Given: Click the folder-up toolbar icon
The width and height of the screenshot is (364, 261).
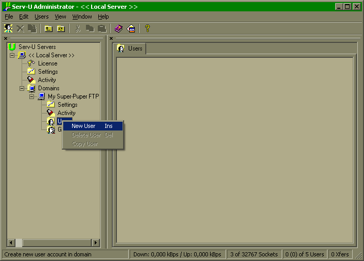Looking at the screenshot, I should (48, 28).
